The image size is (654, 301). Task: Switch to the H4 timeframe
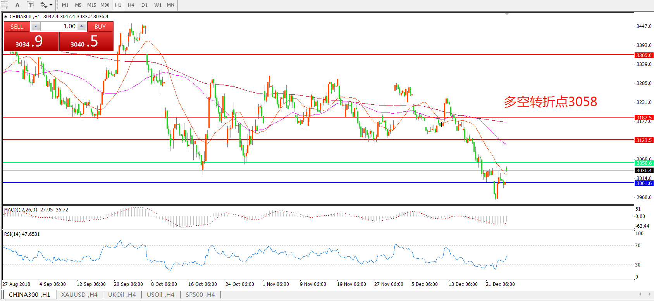pos(131,5)
